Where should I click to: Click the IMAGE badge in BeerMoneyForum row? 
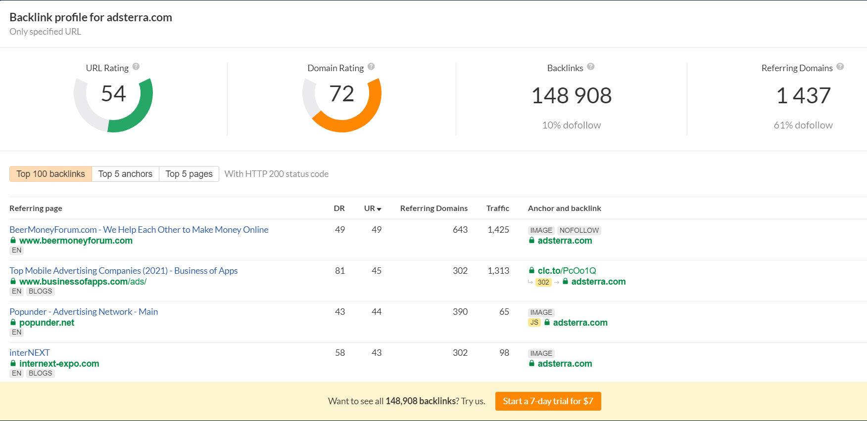point(541,230)
